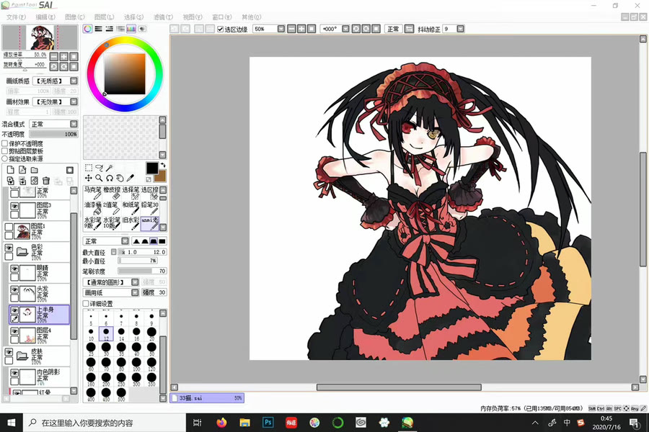Swap foreground and background colors
This screenshot has height=432, width=649.
pos(163,165)
